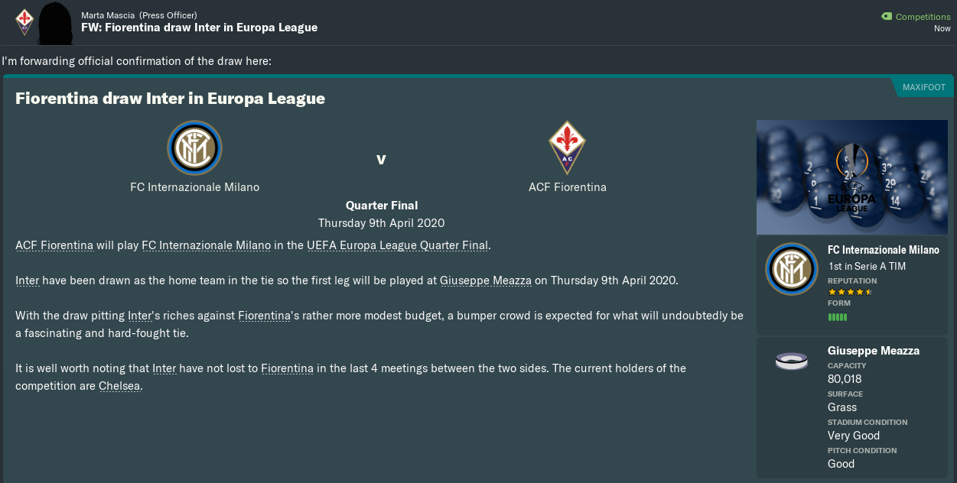
Task: Click the Giuseppe Meazza link in the article text
Action: tap(486, 280)
